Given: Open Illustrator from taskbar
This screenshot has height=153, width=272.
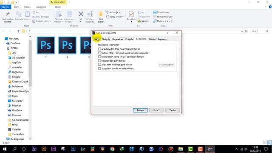Looking at the screenshot, I should pyautogui.click(x=44, y=149).
